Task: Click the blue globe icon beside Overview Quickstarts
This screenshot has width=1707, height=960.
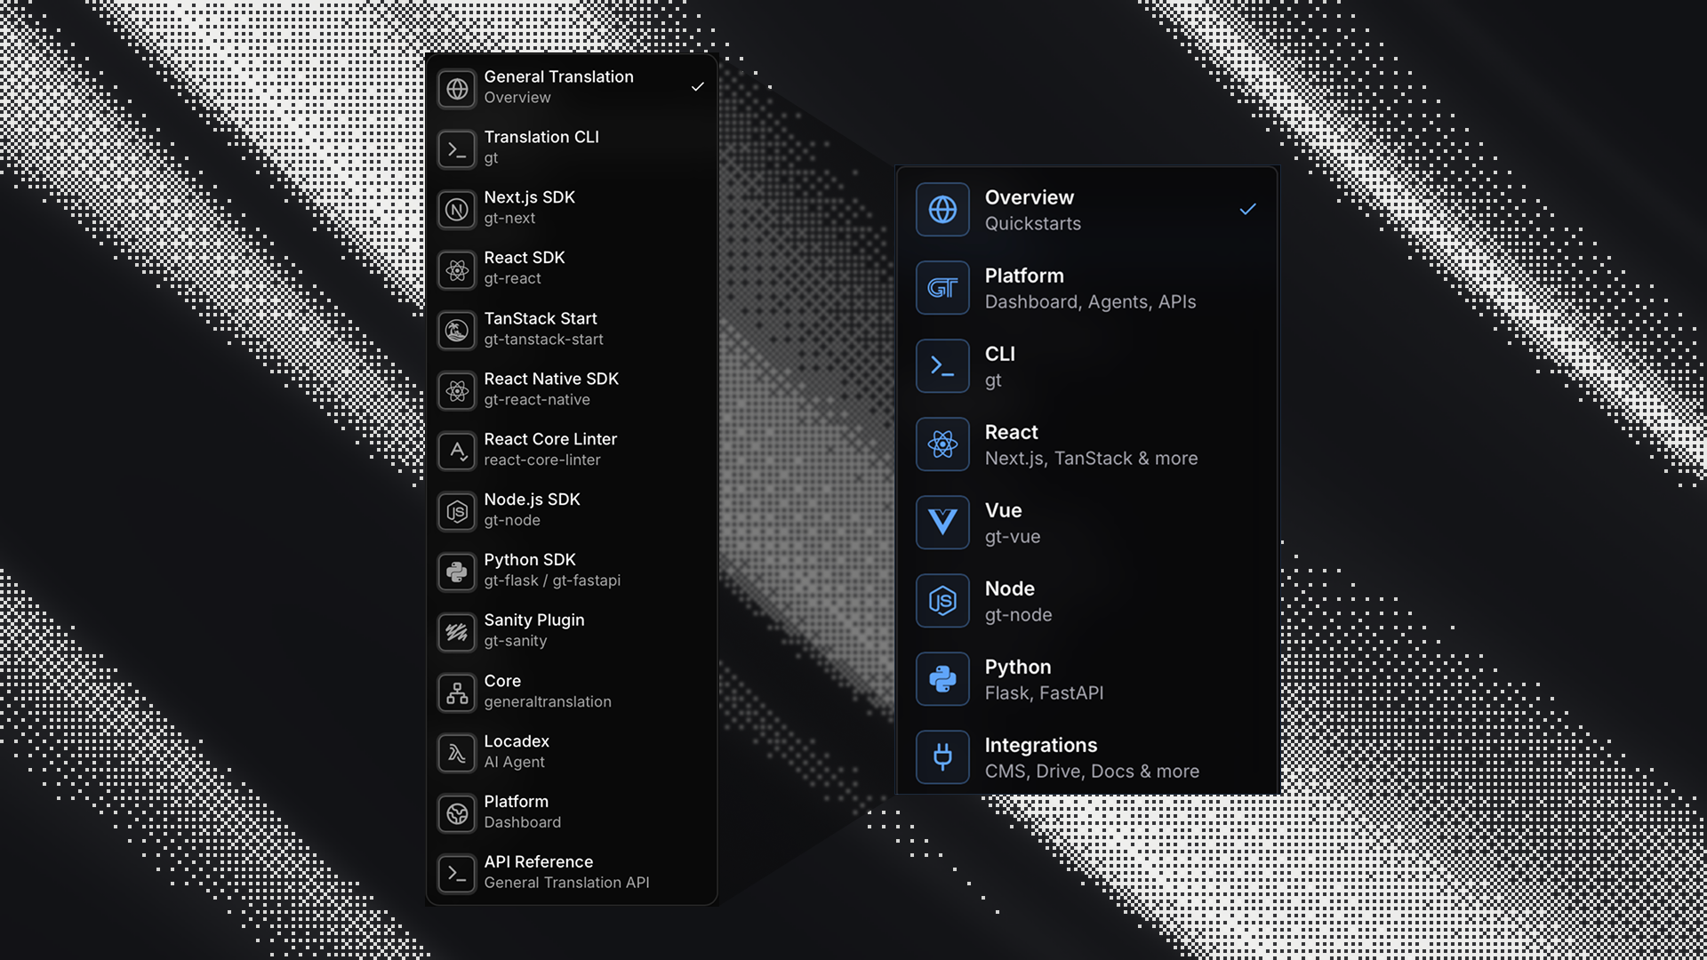Action: coord(942,210)
